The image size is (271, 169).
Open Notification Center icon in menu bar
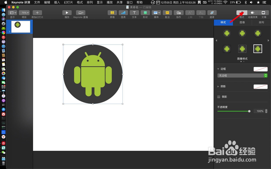(264, 2)
